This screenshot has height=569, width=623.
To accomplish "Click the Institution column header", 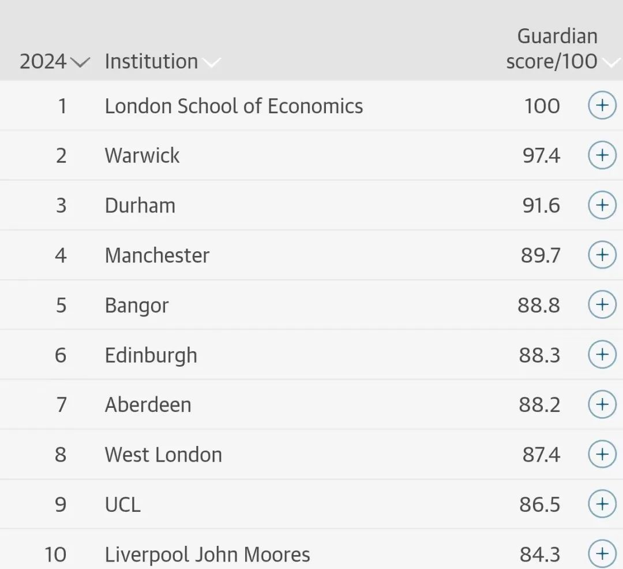I will pyautogui.click(x=151, y=61).
